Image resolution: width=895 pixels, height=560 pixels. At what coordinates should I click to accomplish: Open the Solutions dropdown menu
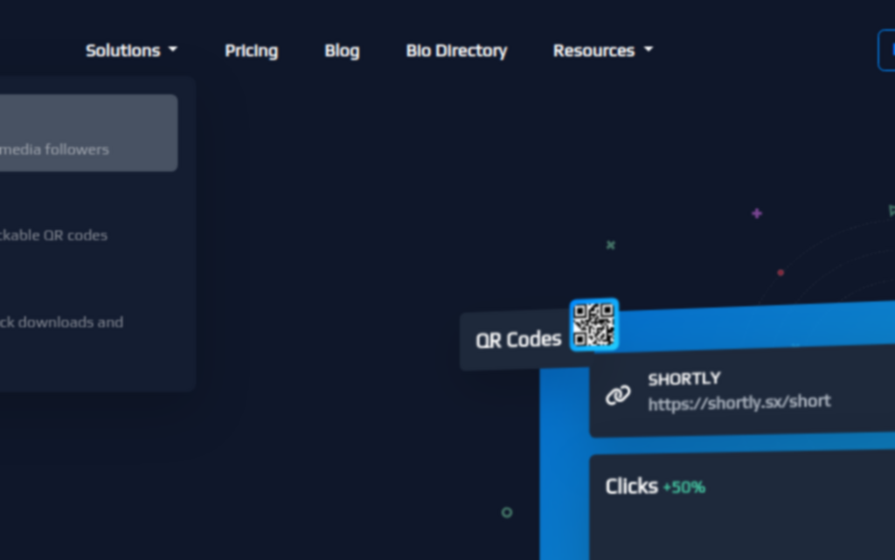coord(131,51)
